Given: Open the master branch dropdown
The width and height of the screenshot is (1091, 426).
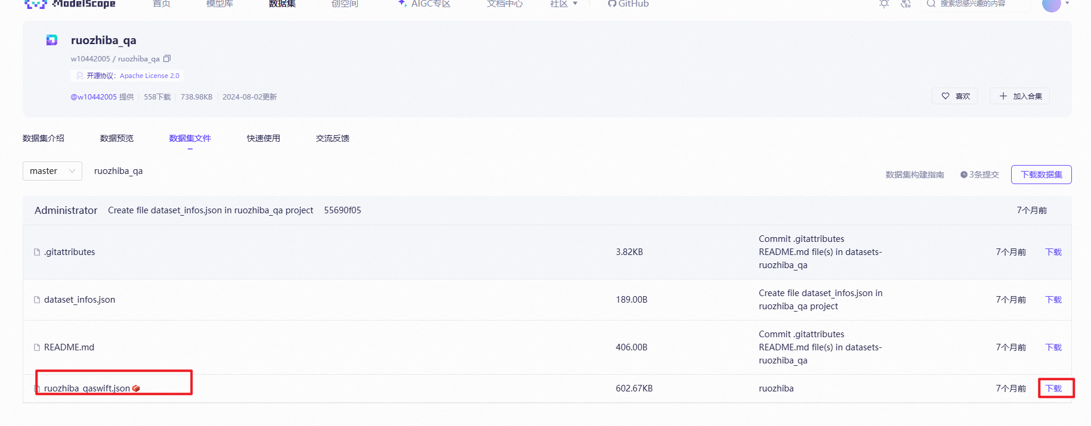Looking at the screenshot, I should pos(52,171).
